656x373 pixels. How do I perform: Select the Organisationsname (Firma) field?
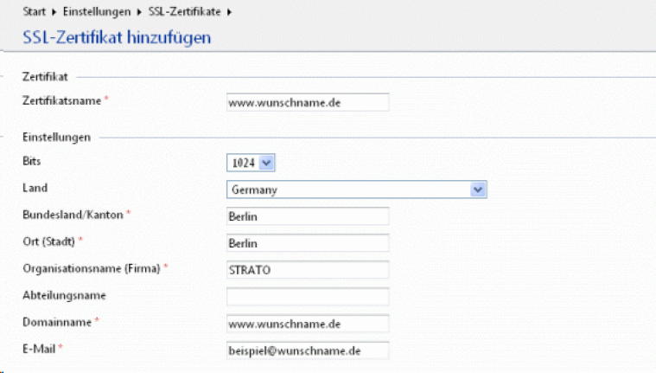[308, 270]
